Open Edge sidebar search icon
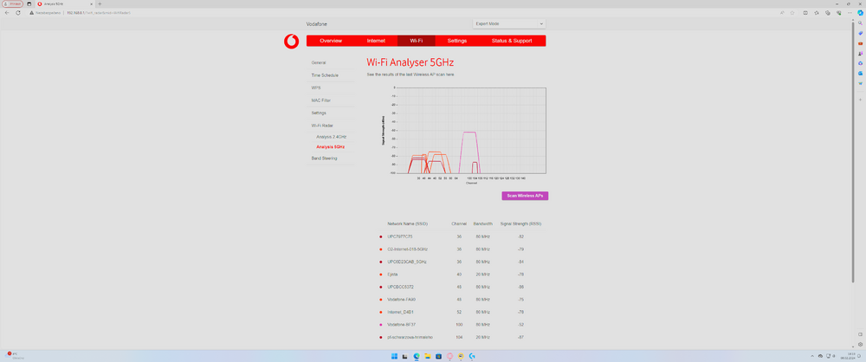 click(860, 23)
